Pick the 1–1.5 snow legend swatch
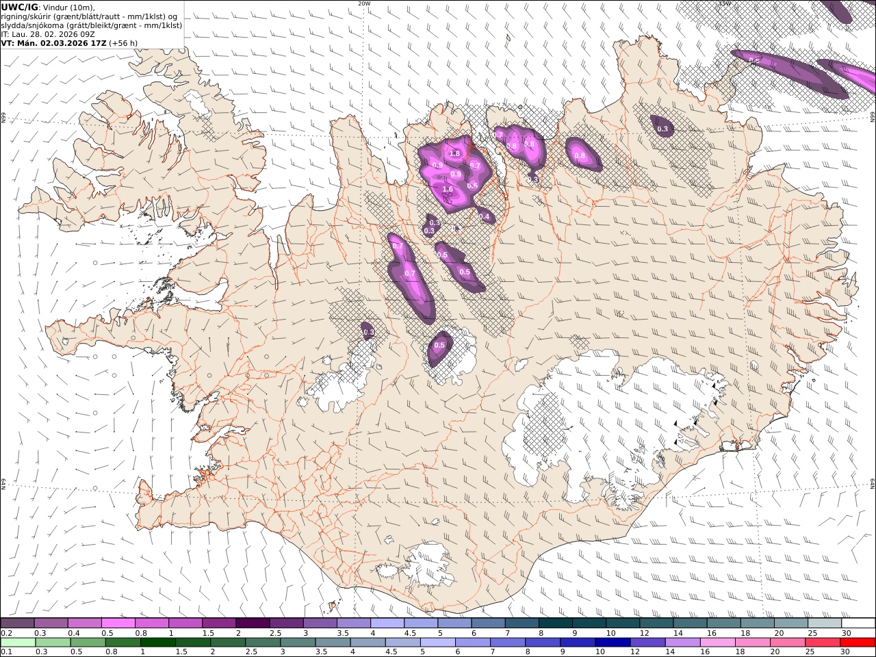 click(x=185, y=623)
